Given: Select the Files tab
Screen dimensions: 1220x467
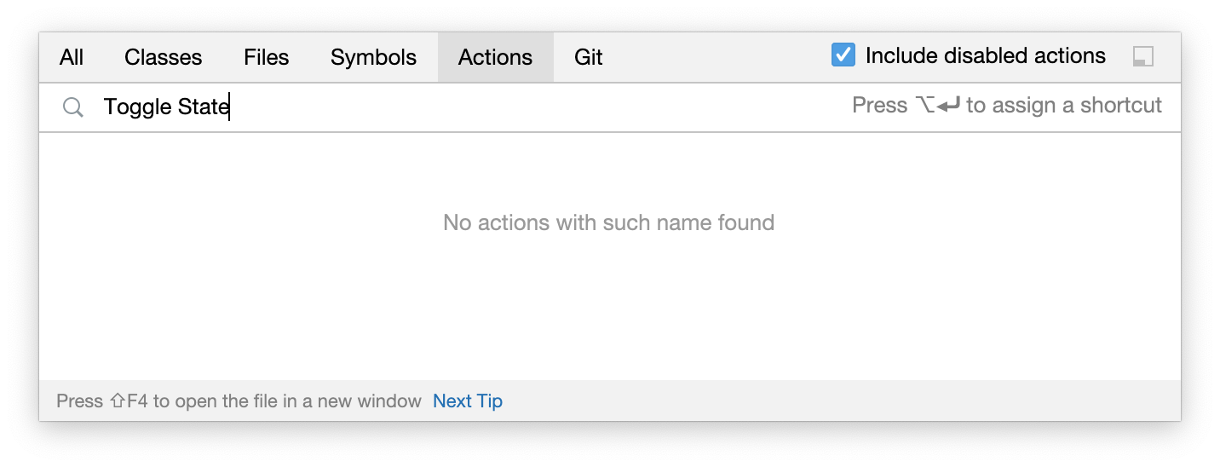Looking at the screenshot, I should click(267, 57).
